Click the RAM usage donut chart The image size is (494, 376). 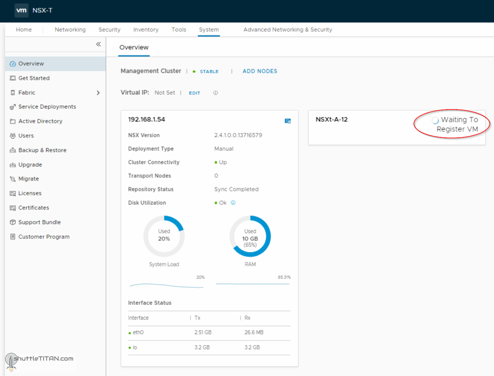tap(250, 236)
